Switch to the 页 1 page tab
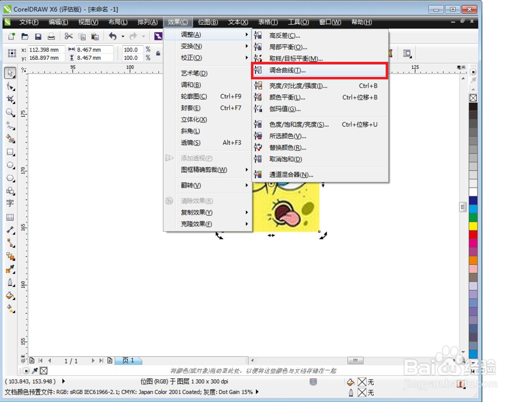This screenshot has height=402, width=526. point(128,360)
